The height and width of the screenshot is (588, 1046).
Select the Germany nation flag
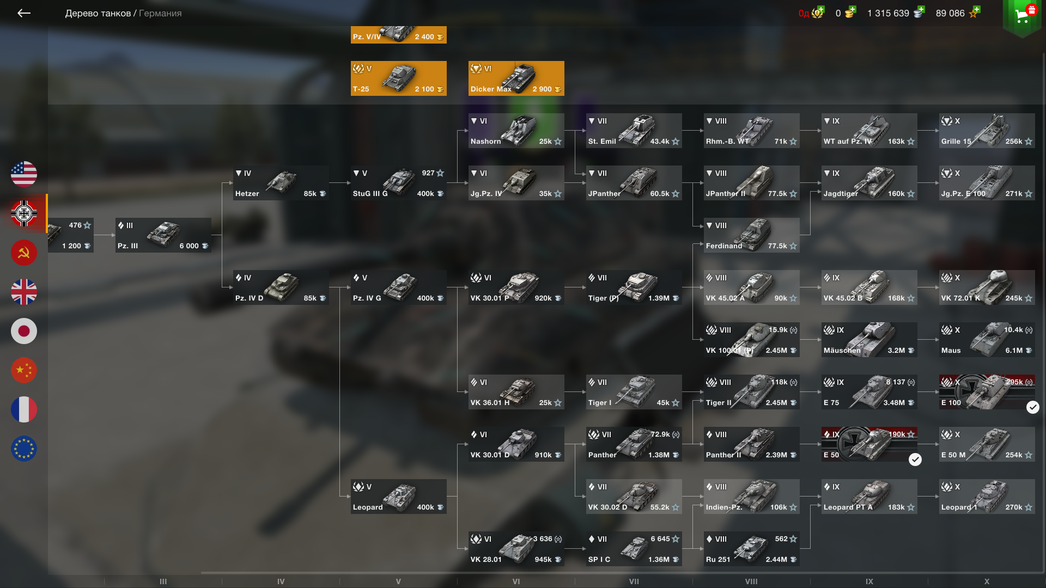pos(24,213)
